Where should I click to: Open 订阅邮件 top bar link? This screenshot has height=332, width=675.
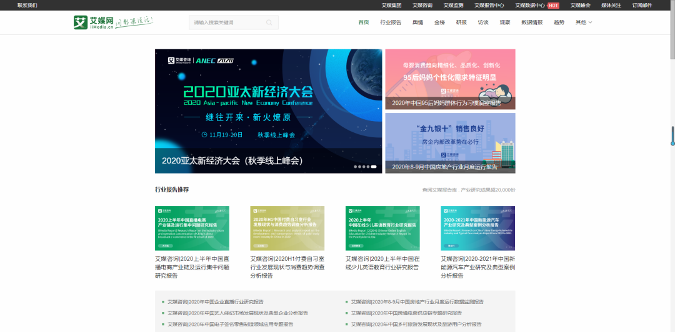[642, 5]
